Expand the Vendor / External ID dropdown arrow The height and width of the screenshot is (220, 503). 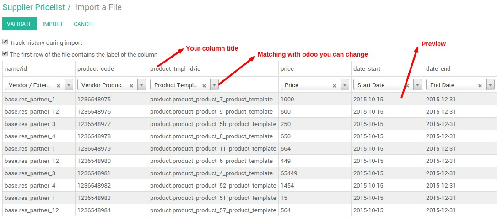pos(69,85)
